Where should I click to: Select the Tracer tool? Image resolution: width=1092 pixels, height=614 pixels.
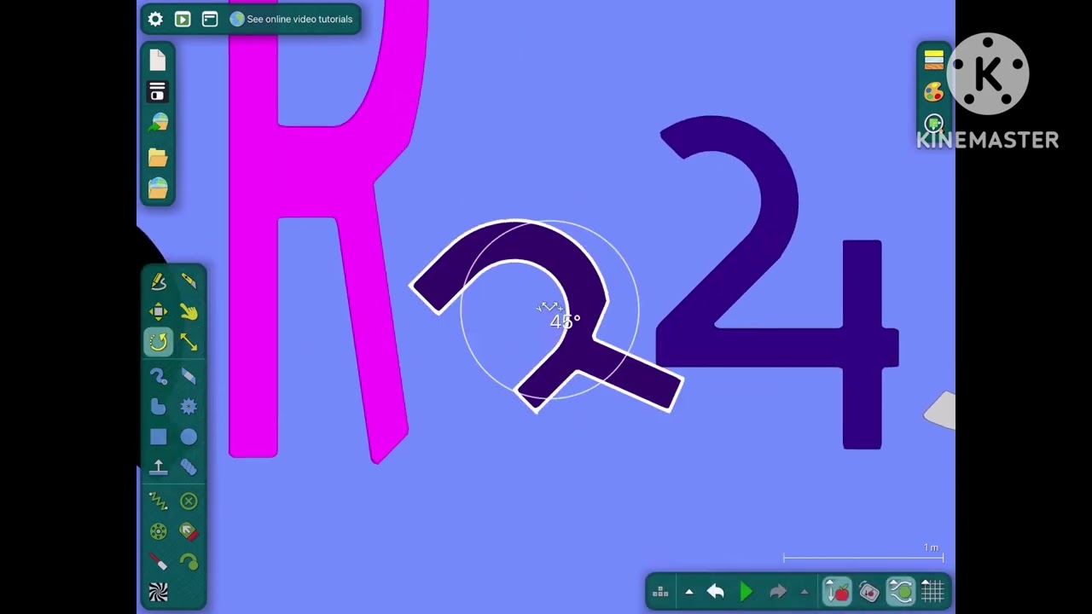click(189, 562)
